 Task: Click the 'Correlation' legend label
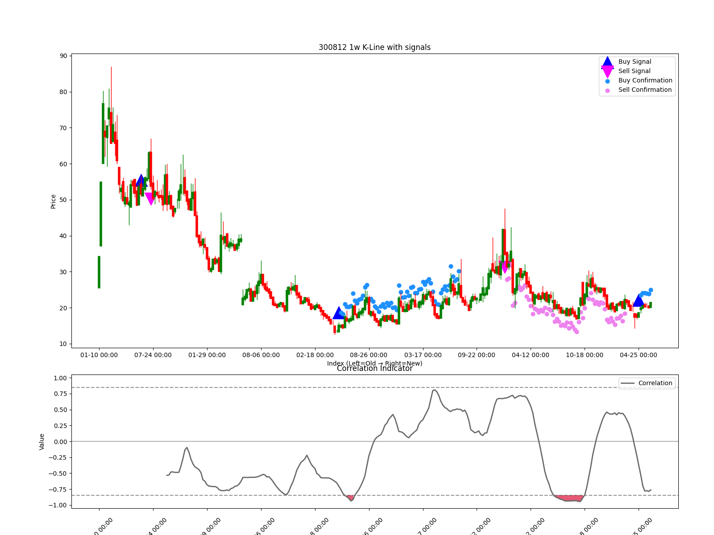(x=655, y=383)
